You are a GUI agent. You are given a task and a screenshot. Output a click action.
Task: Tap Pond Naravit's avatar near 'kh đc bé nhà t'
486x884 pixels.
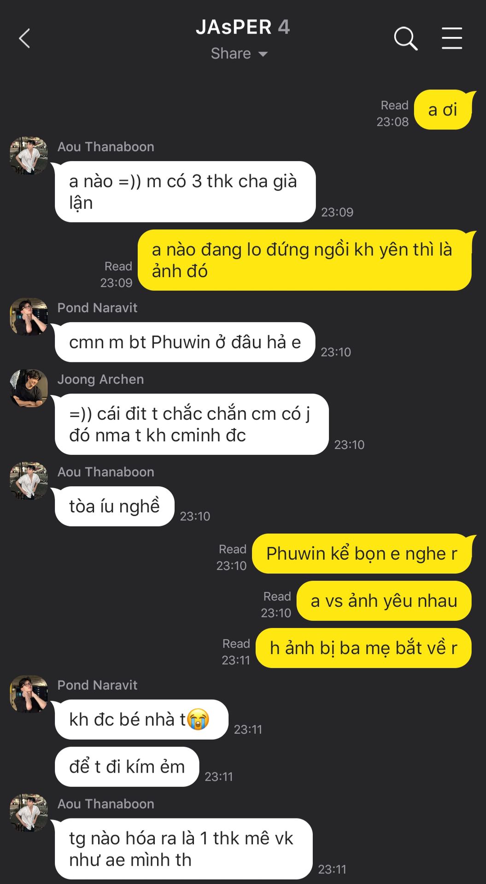coord(29,694)
